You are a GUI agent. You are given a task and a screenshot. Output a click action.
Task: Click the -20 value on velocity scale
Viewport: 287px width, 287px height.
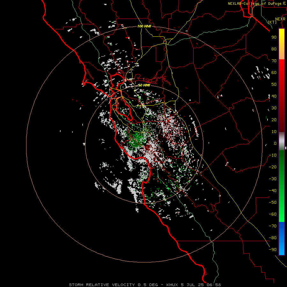click(273, 167)
